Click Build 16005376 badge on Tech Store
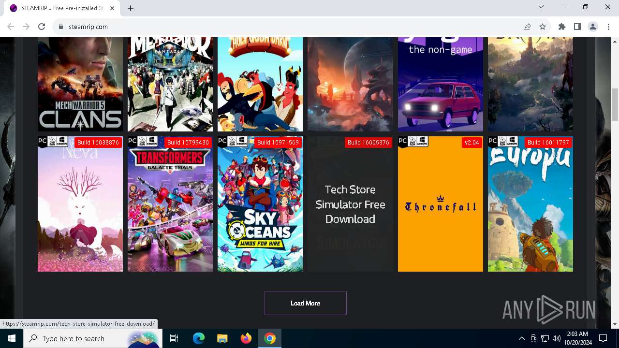Screen dimensions: 619x348 tap(368, 143)
